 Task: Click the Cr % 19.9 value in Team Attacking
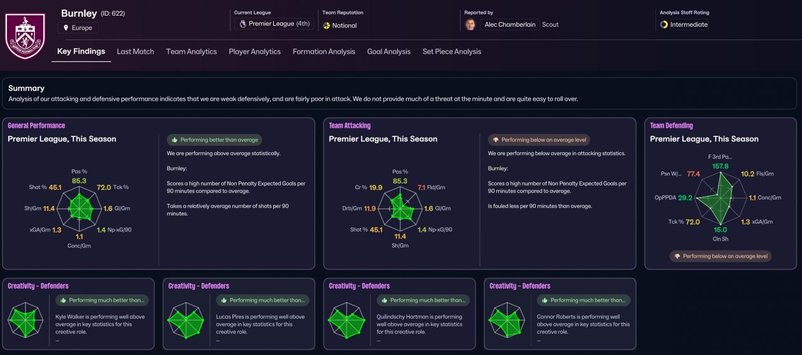click(x=376, y=187)
